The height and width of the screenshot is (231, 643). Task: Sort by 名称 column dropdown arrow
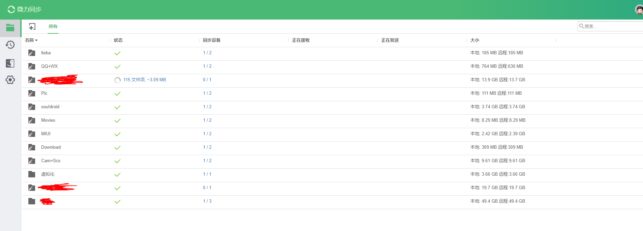tap(36, 40)
